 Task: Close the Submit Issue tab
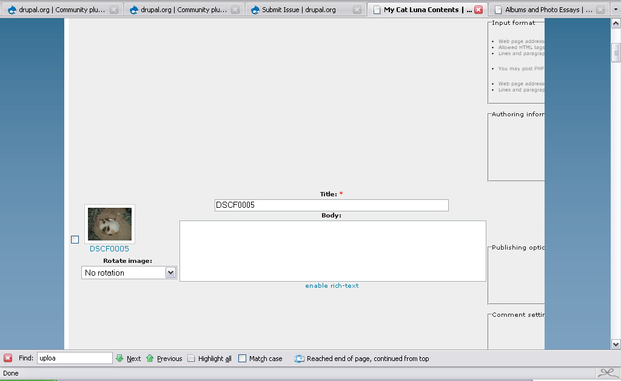pyautogui.click(x=357, y=10)
